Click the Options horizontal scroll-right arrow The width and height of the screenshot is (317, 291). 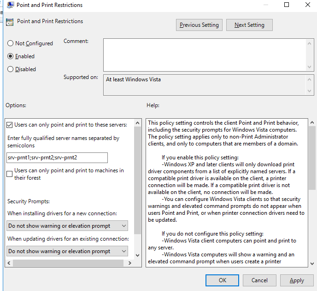(x=130, y=263)
